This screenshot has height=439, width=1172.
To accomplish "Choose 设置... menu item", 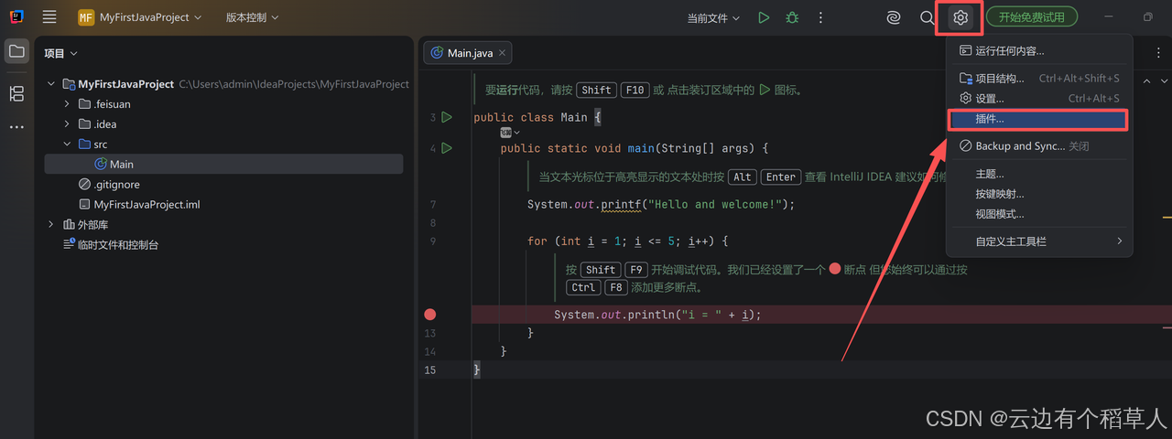I will point(1039,98).
